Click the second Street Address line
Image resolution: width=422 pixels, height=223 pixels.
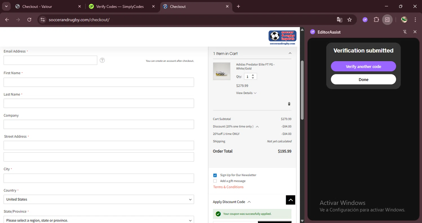(99, 157)
